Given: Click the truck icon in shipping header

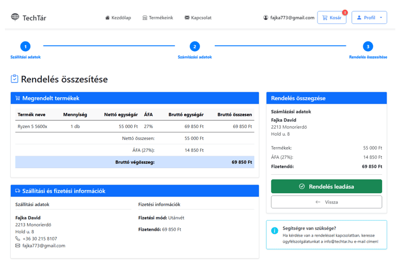Looking at the screenshot, I should tap(18, 191).
